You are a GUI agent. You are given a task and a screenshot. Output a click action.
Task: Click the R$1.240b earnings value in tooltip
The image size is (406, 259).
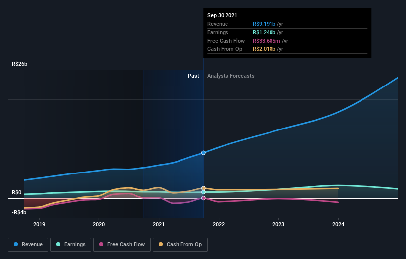264,32
